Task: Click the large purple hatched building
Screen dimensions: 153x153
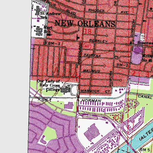Action: pos(92,132)
